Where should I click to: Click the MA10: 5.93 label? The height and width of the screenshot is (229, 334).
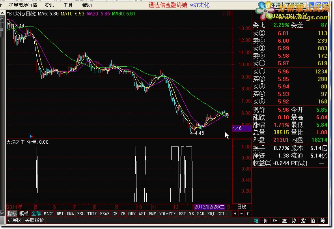click(x=73, y=14)
